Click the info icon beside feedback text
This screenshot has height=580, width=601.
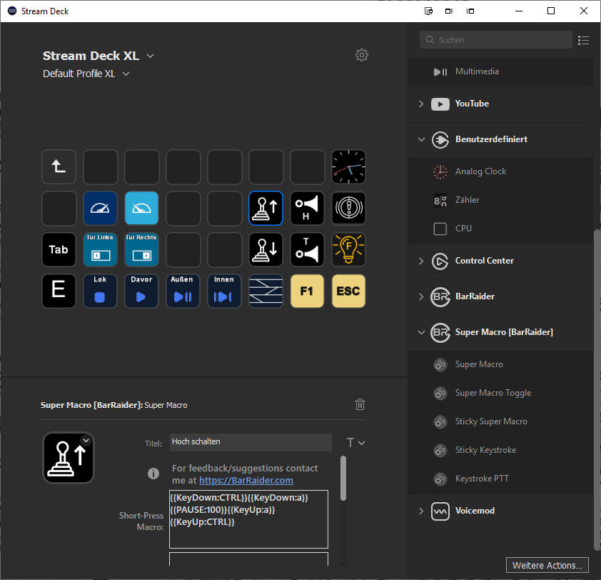coord(153,474)
